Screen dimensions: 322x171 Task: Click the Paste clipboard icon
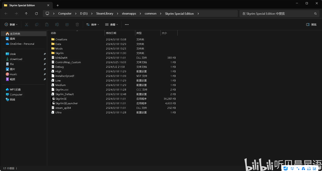pos(47,24)
